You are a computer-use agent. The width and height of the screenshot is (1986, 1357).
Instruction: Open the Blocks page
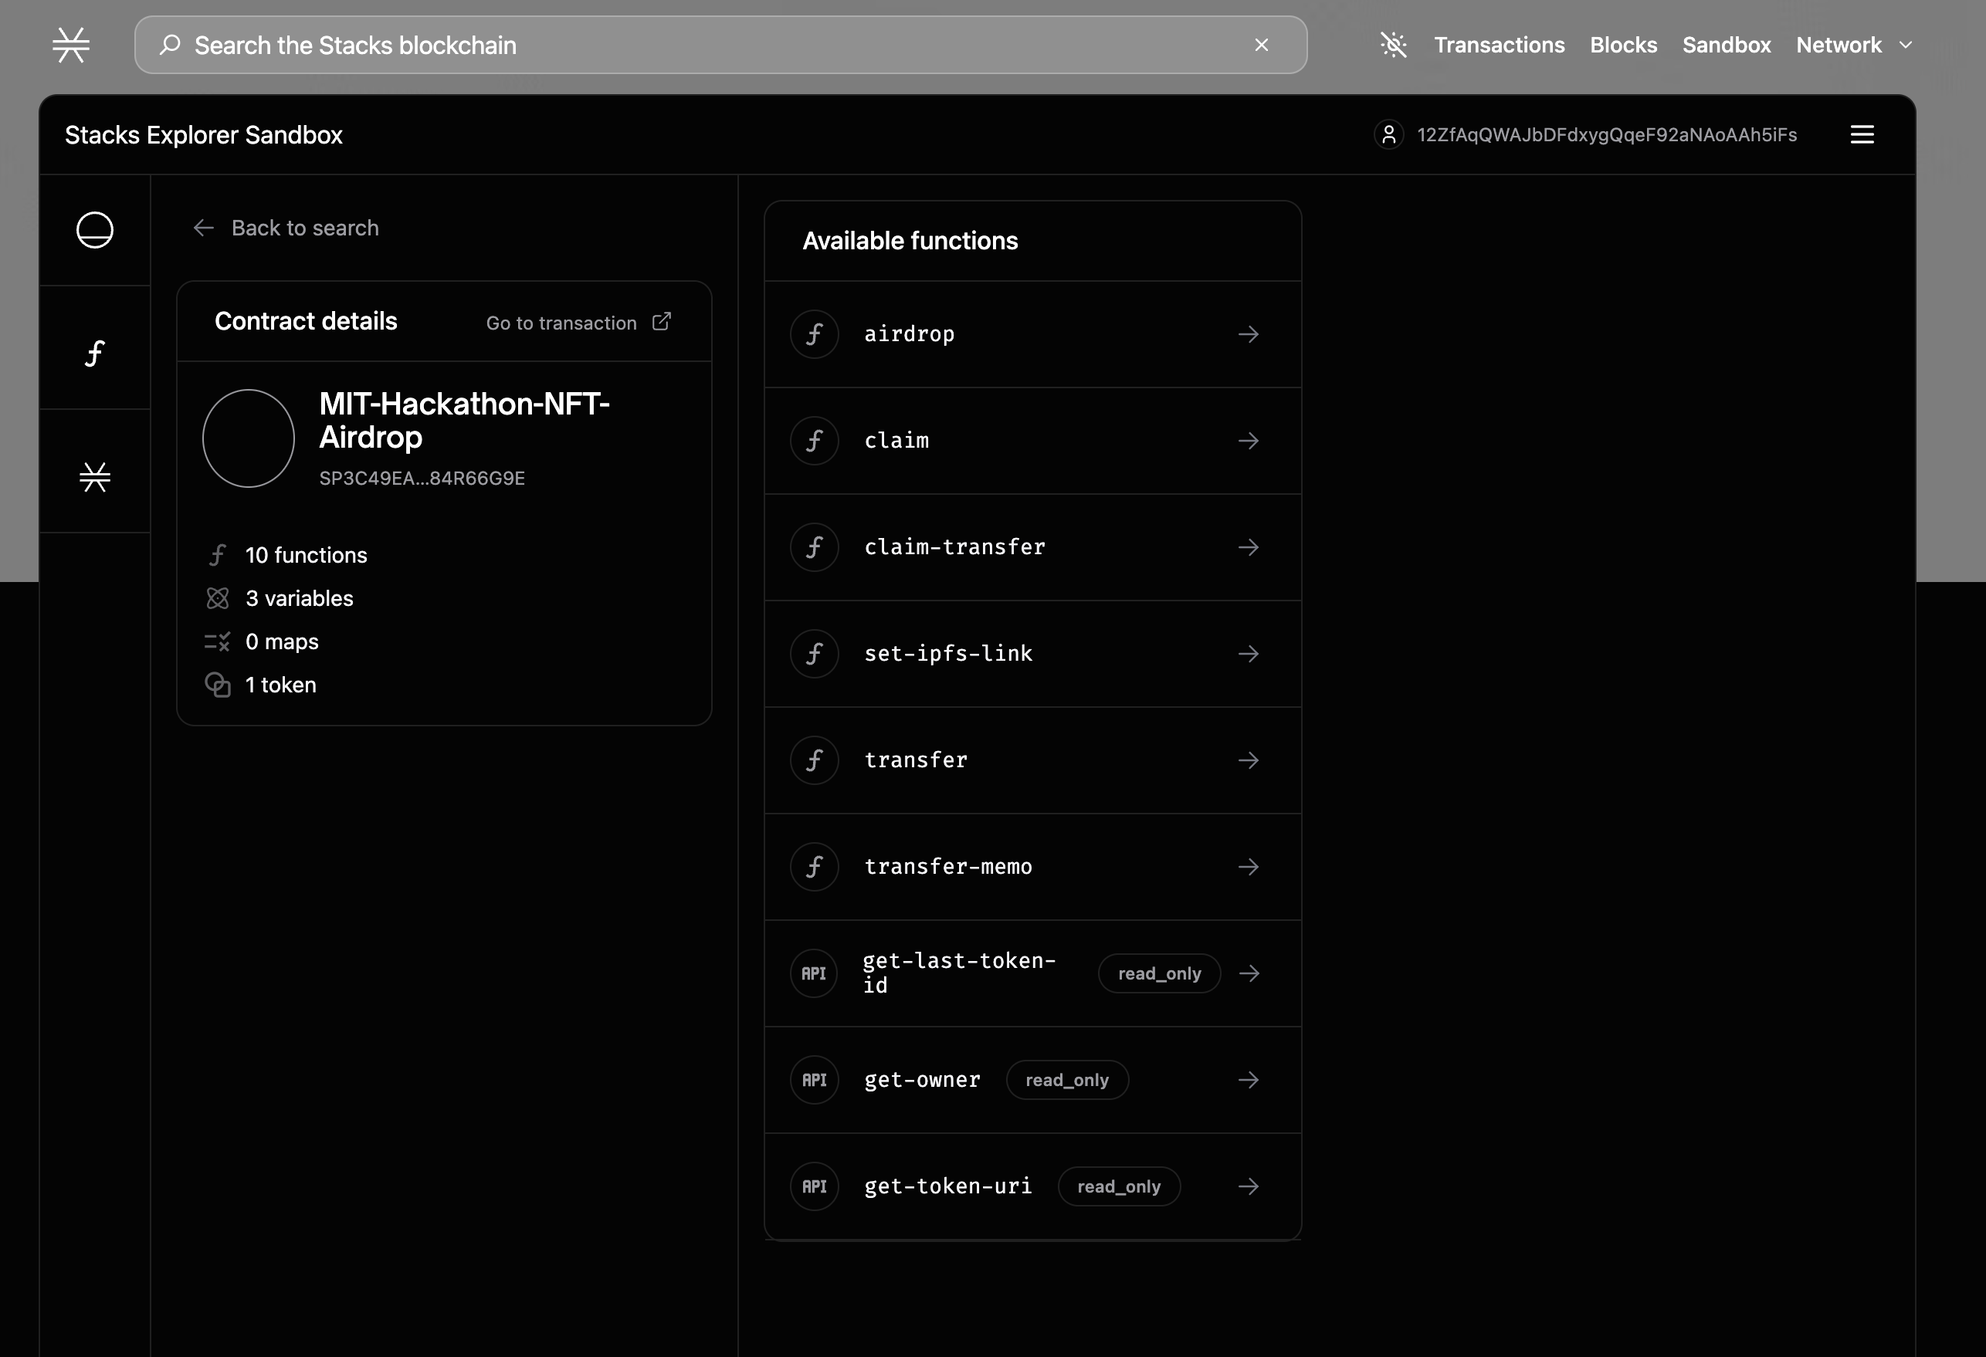[x=1623, y=46]
